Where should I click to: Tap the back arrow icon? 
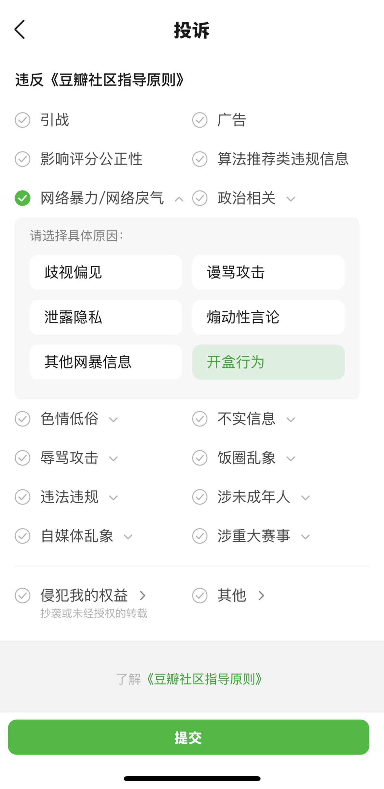pyautogui.click(x=20, y=30)
